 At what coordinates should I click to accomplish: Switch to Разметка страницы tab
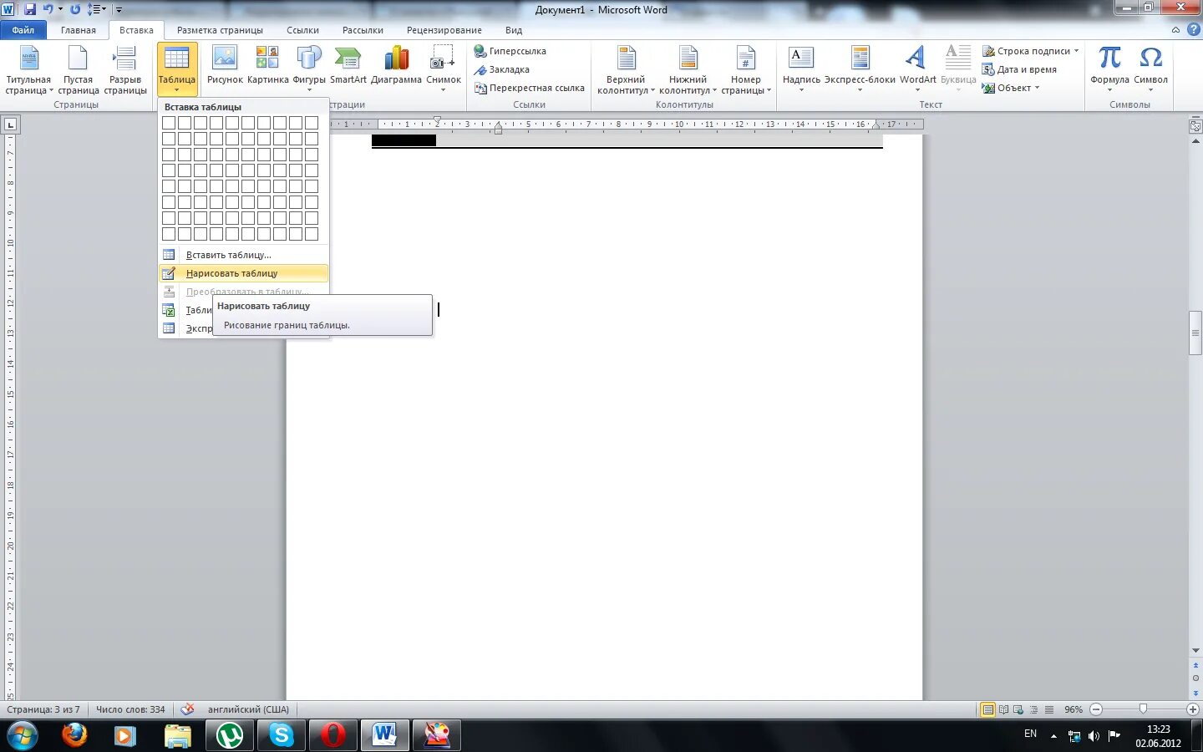[x=220, y=30]
